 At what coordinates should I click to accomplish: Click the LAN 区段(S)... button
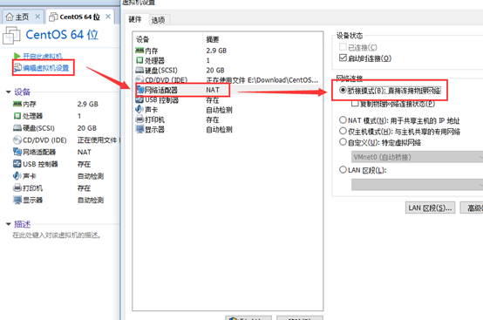(430, 208)
